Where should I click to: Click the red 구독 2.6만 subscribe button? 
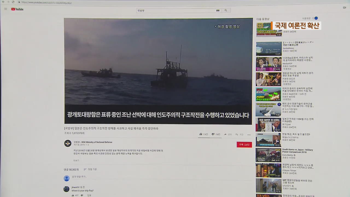(x=244, y=144)
